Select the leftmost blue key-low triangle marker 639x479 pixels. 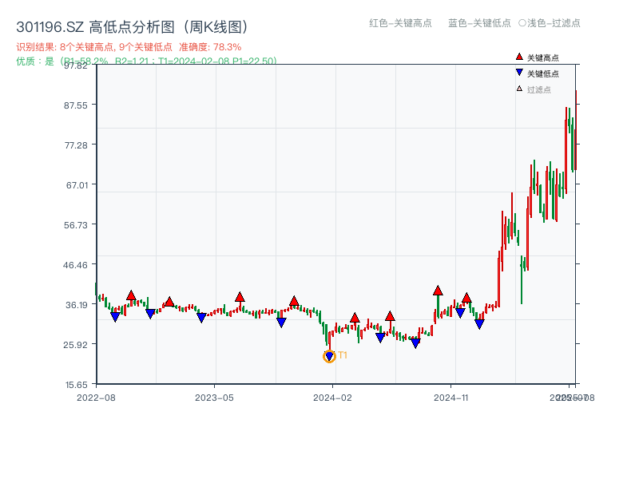115,316
